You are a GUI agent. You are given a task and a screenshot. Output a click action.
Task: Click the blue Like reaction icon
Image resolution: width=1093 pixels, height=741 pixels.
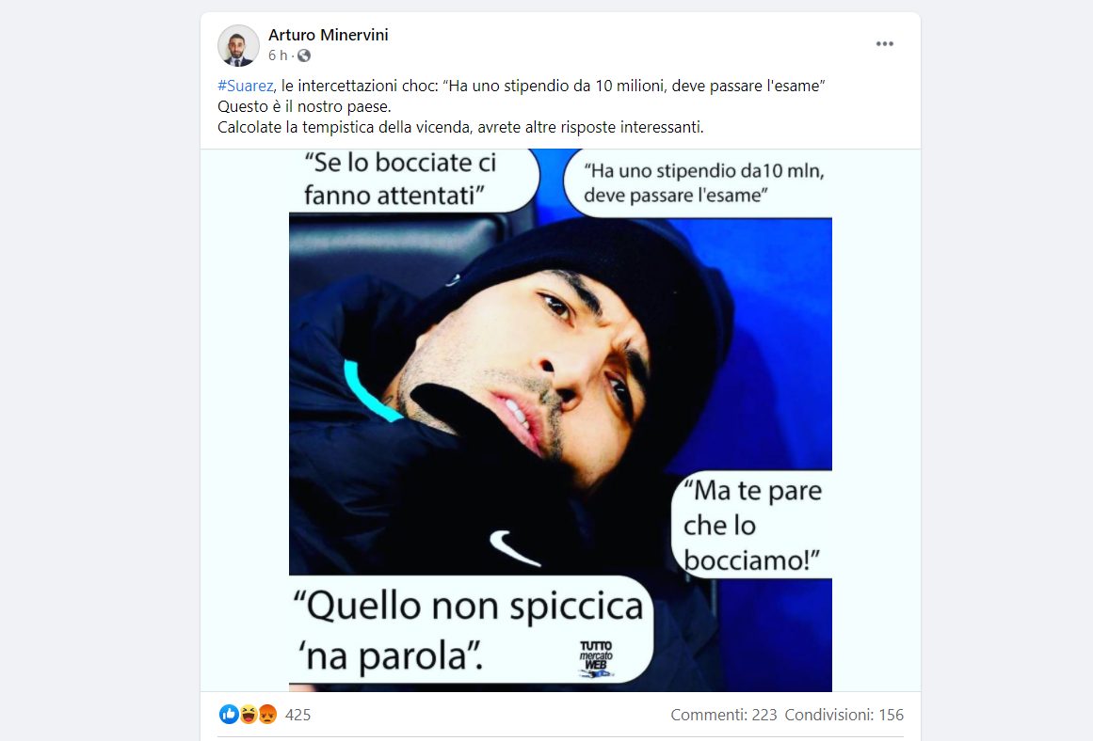coord(229,714)
